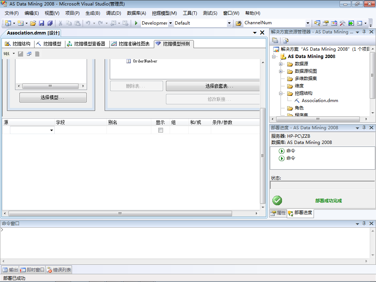Switch to the 挖掘准确性图表 tab

[x=131, y=44]
